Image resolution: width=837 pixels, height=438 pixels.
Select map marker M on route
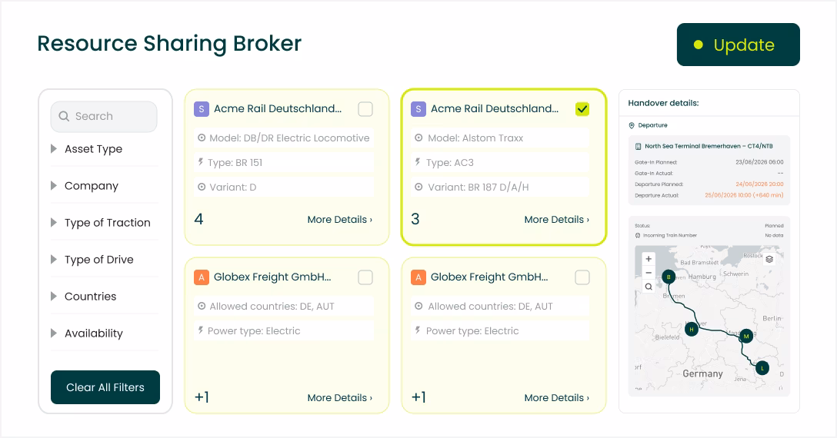746,336
